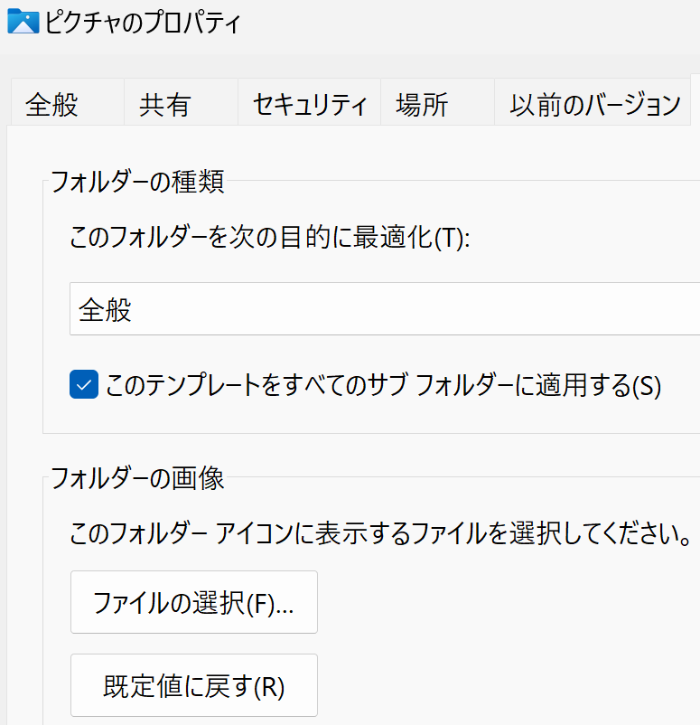Viewport: 700px width, 725px height.
Task: Open the 共有 tab
Action: click(165, 105)
